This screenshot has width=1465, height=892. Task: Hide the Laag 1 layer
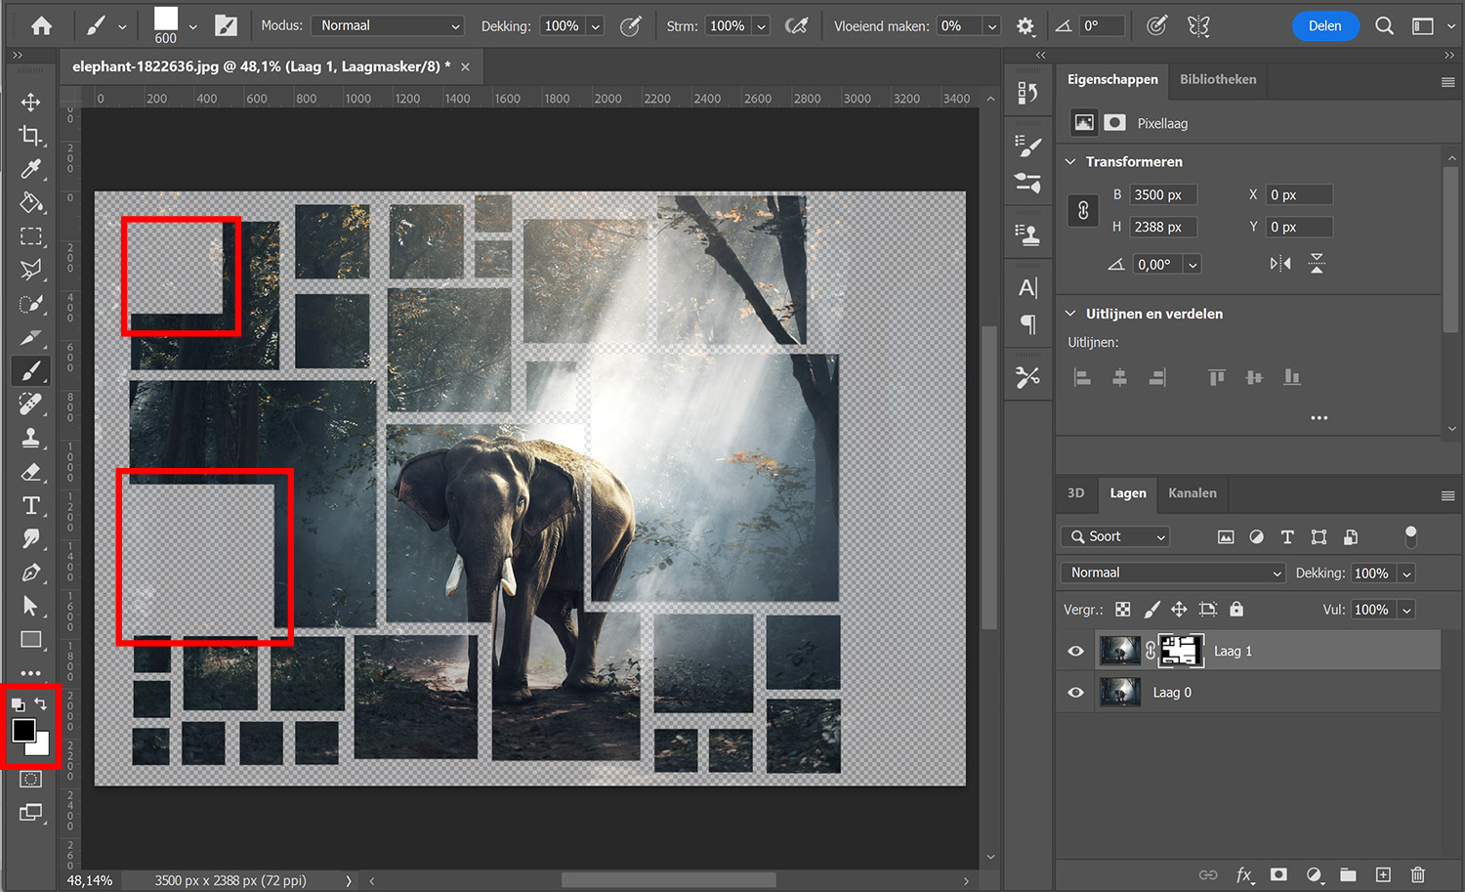coord(1075,650)
